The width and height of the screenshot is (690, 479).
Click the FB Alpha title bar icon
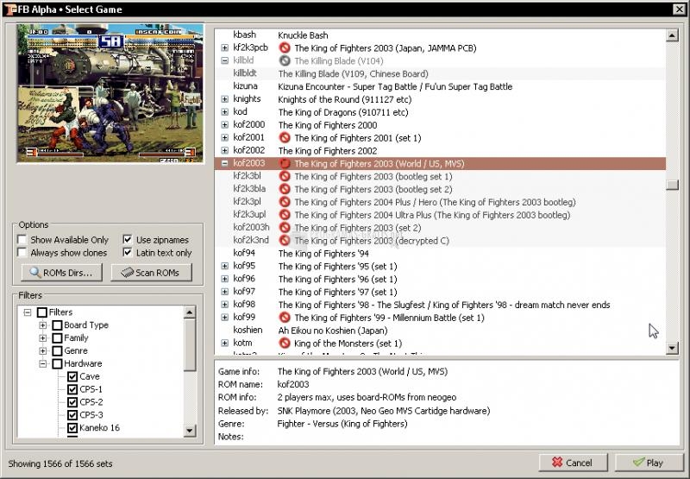pos(10,9)
